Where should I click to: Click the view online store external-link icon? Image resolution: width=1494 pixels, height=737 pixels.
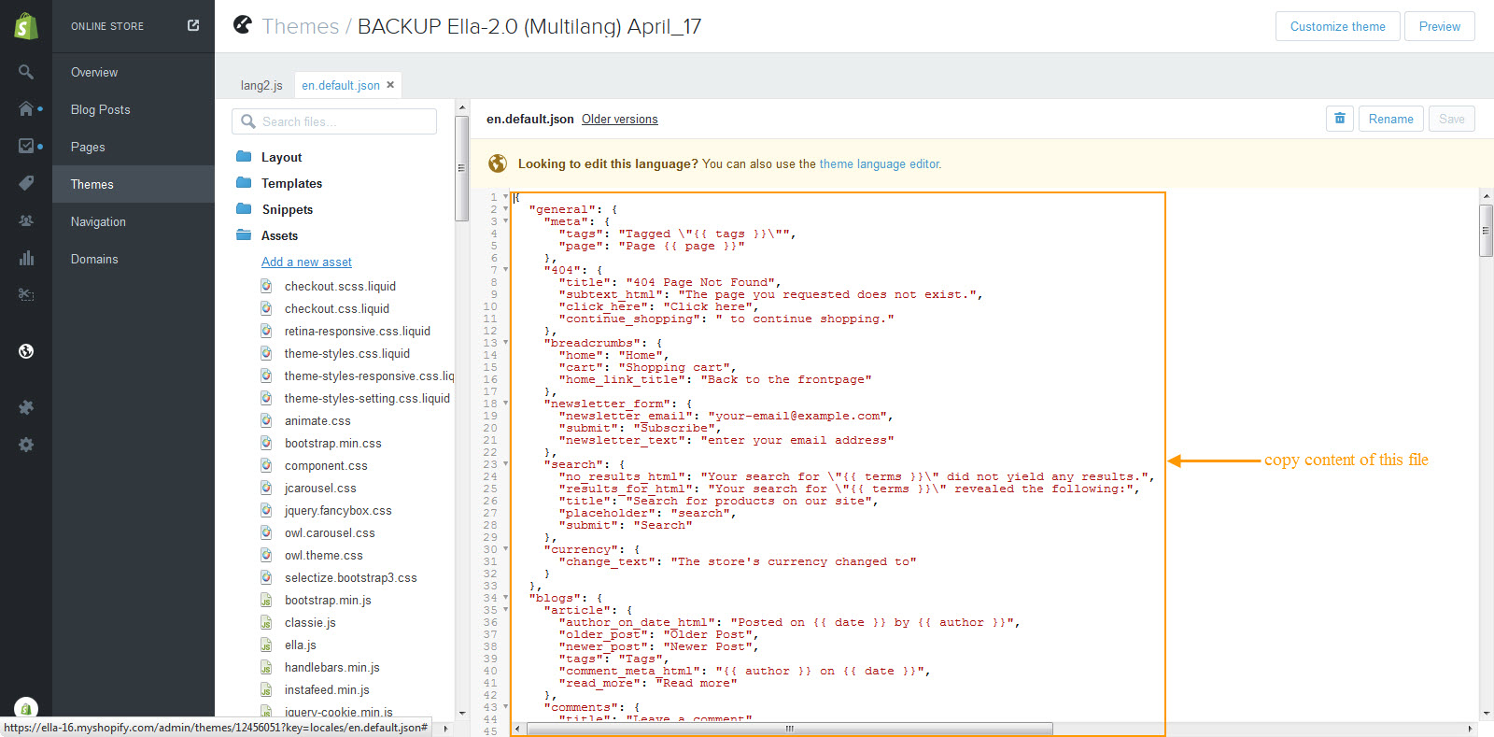pos(193,25)
